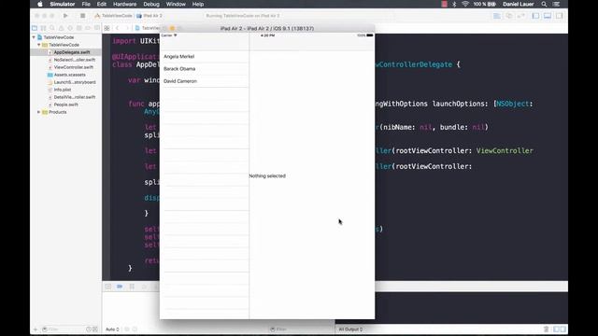This screenshot has height=336, width=598.
Task: Show only the variables view pane
Action: pos(557,329)
